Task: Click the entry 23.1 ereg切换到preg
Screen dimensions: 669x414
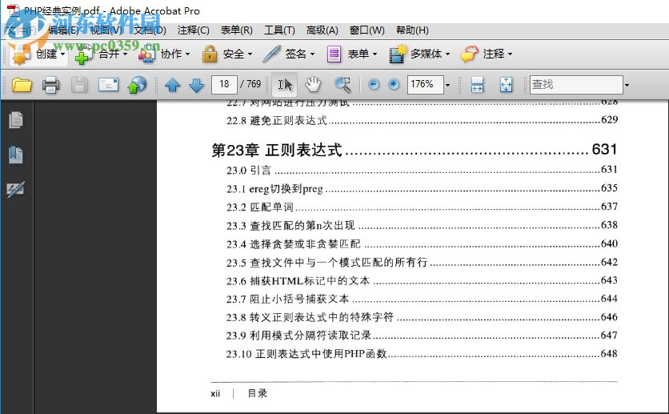Action: [274, 189]
